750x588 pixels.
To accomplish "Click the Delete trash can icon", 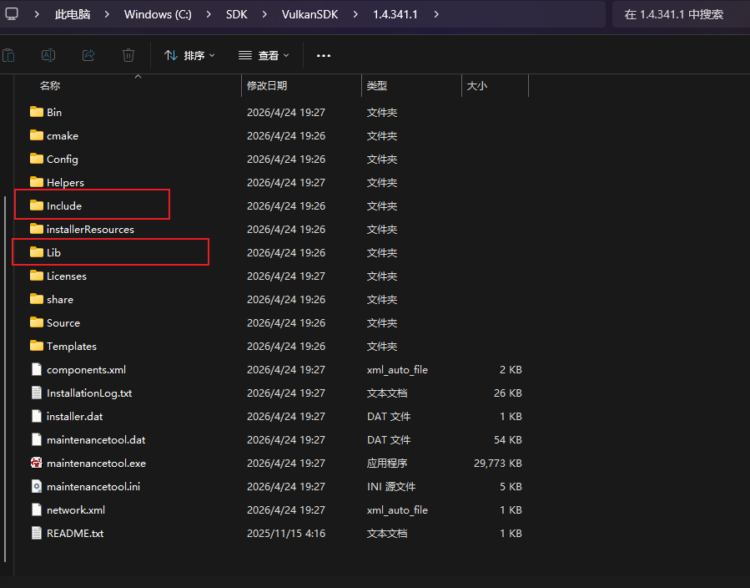I will tap(128, 55).
